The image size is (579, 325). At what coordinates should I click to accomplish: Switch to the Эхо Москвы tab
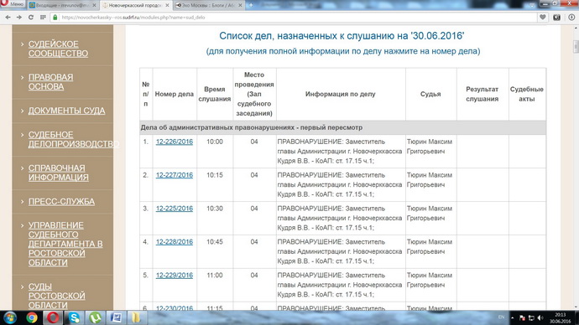[x=208, y=5]
